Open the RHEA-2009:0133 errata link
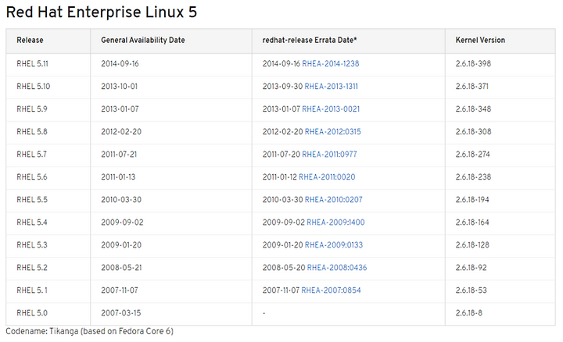 coord(334,245)
